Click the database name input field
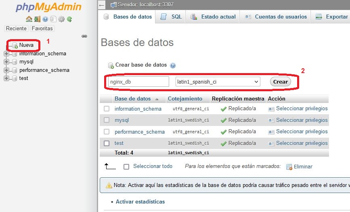 pyautogui.click(x=138, y=82)
